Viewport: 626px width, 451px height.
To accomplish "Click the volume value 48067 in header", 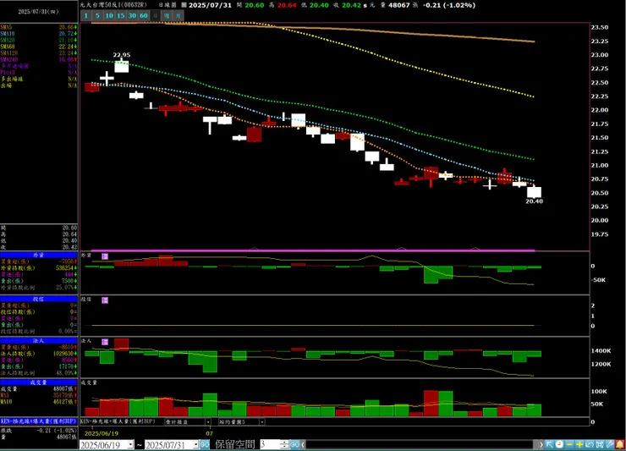I will coord(399,5).
